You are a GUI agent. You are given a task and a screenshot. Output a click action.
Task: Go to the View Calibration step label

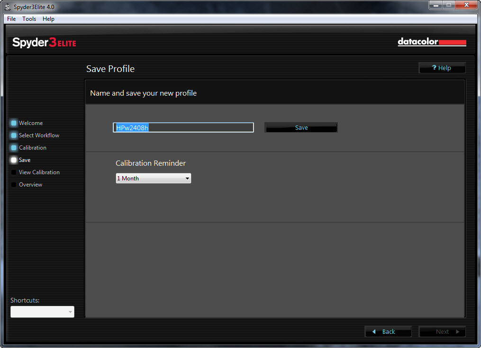(x=39, y=172)
